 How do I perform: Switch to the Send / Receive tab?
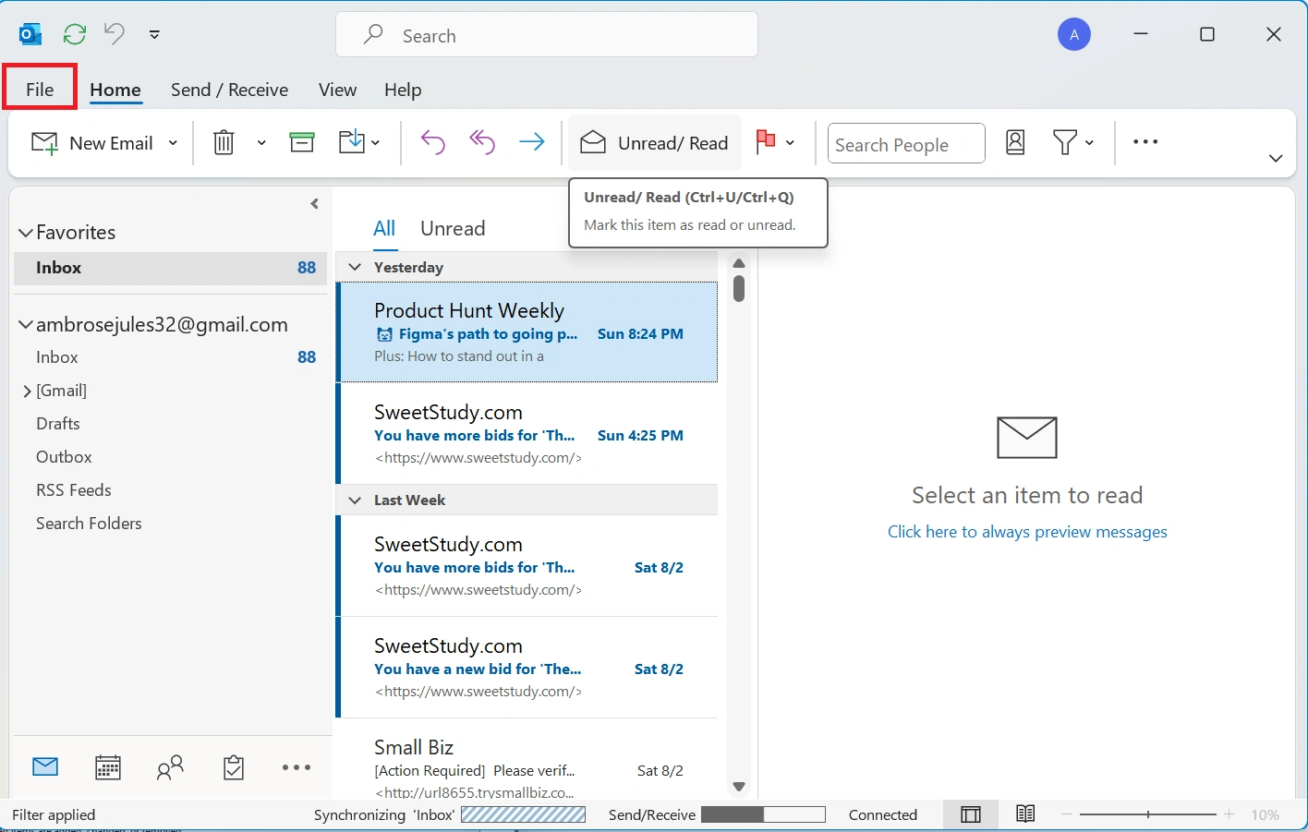click(x=229, y=90)
